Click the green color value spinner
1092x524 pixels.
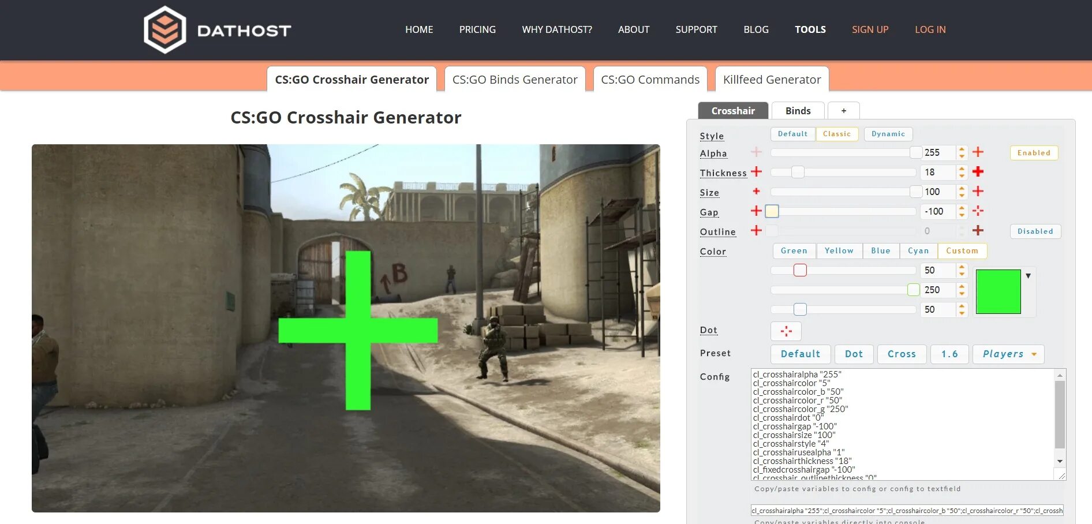962,290
